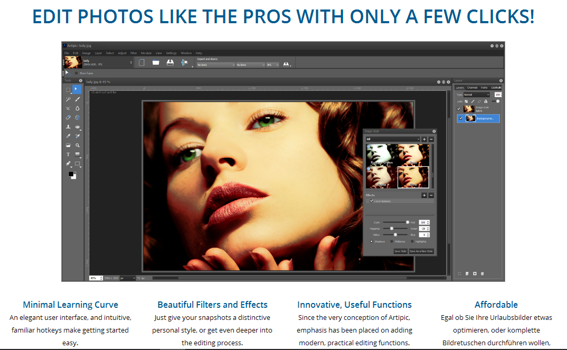567x350 pixels.
Task: Select the Eyedropper color picker tool
Action: [68, 136]
